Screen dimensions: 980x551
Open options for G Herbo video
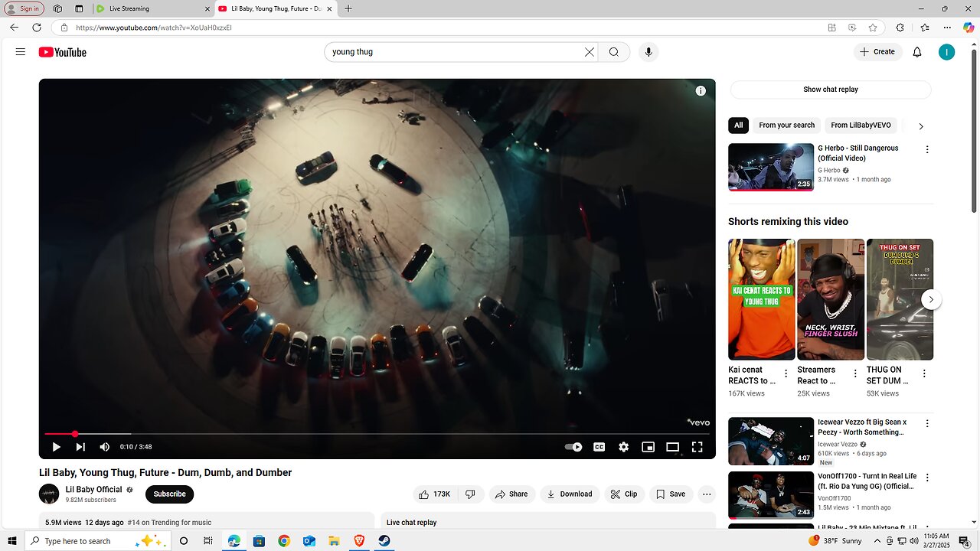[x=927, y=150]
